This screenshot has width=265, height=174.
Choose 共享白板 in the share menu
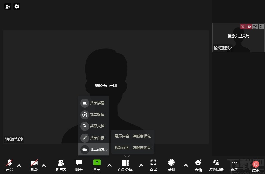pos(93,138)
